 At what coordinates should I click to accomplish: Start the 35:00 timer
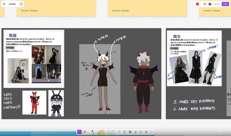pos(215,4)
